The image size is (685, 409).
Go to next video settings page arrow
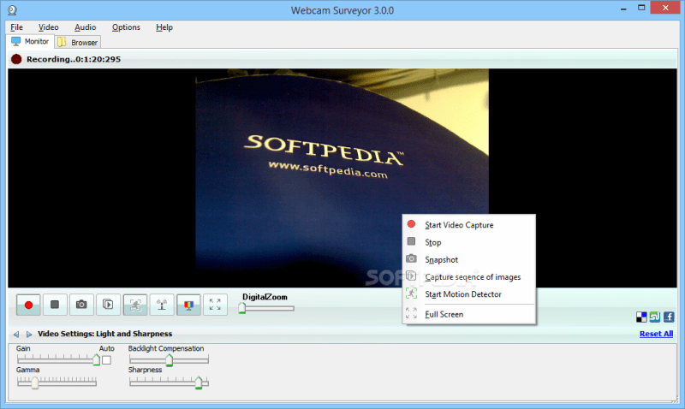click(x=29, y=334)
